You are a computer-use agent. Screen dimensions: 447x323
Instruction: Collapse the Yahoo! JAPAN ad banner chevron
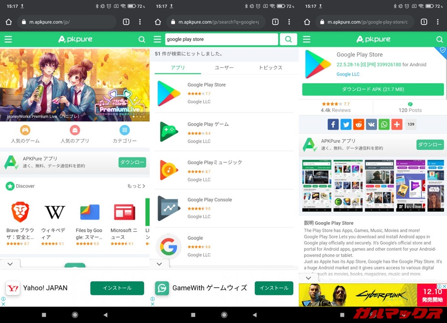tap(10, 264)
